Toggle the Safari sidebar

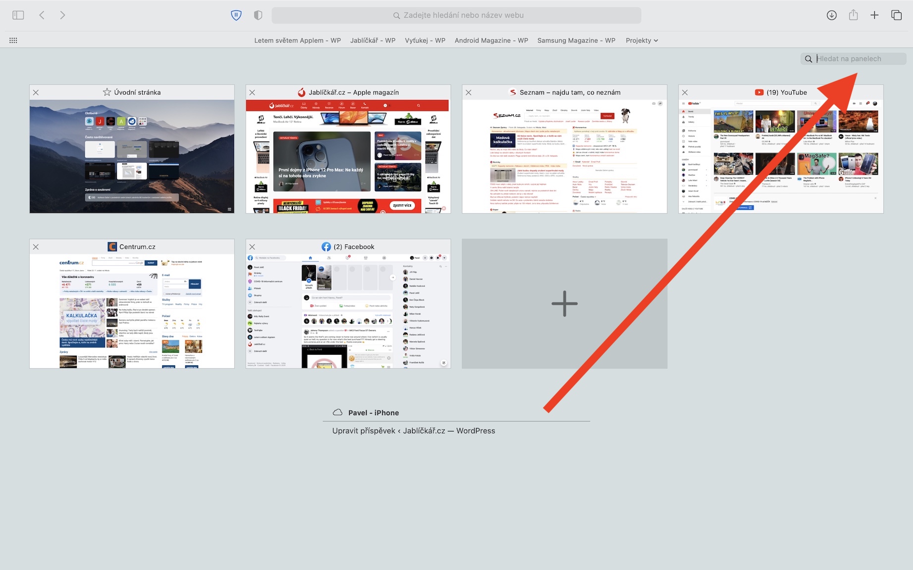18,15
